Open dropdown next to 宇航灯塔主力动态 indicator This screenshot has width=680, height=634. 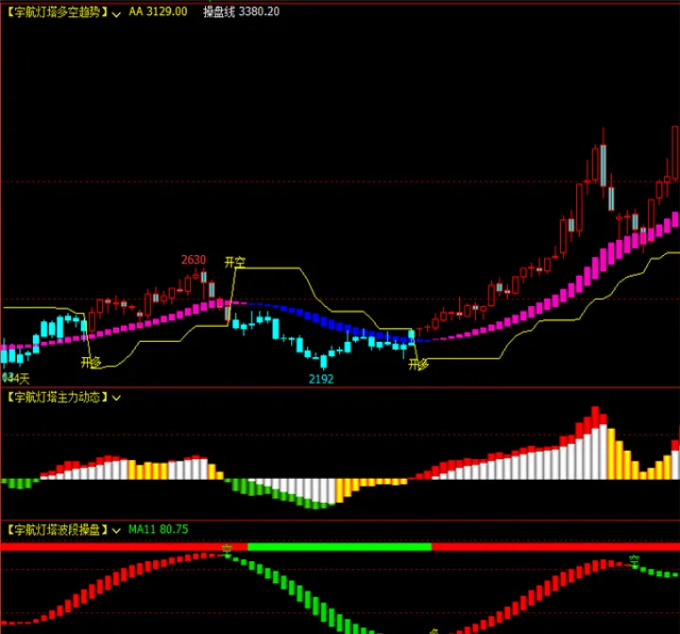point(116,398)
